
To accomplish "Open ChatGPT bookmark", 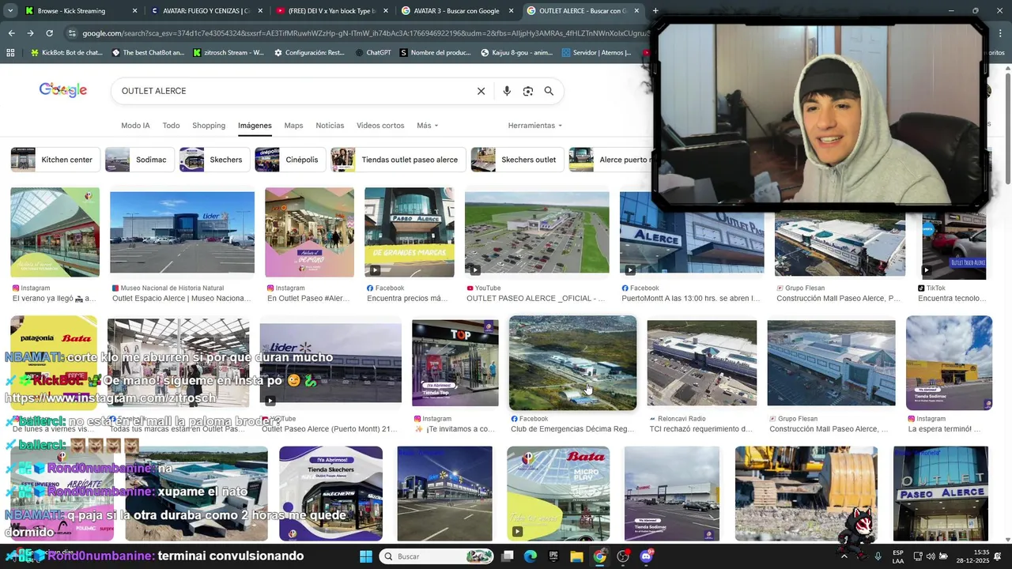I will pos(372,53).
